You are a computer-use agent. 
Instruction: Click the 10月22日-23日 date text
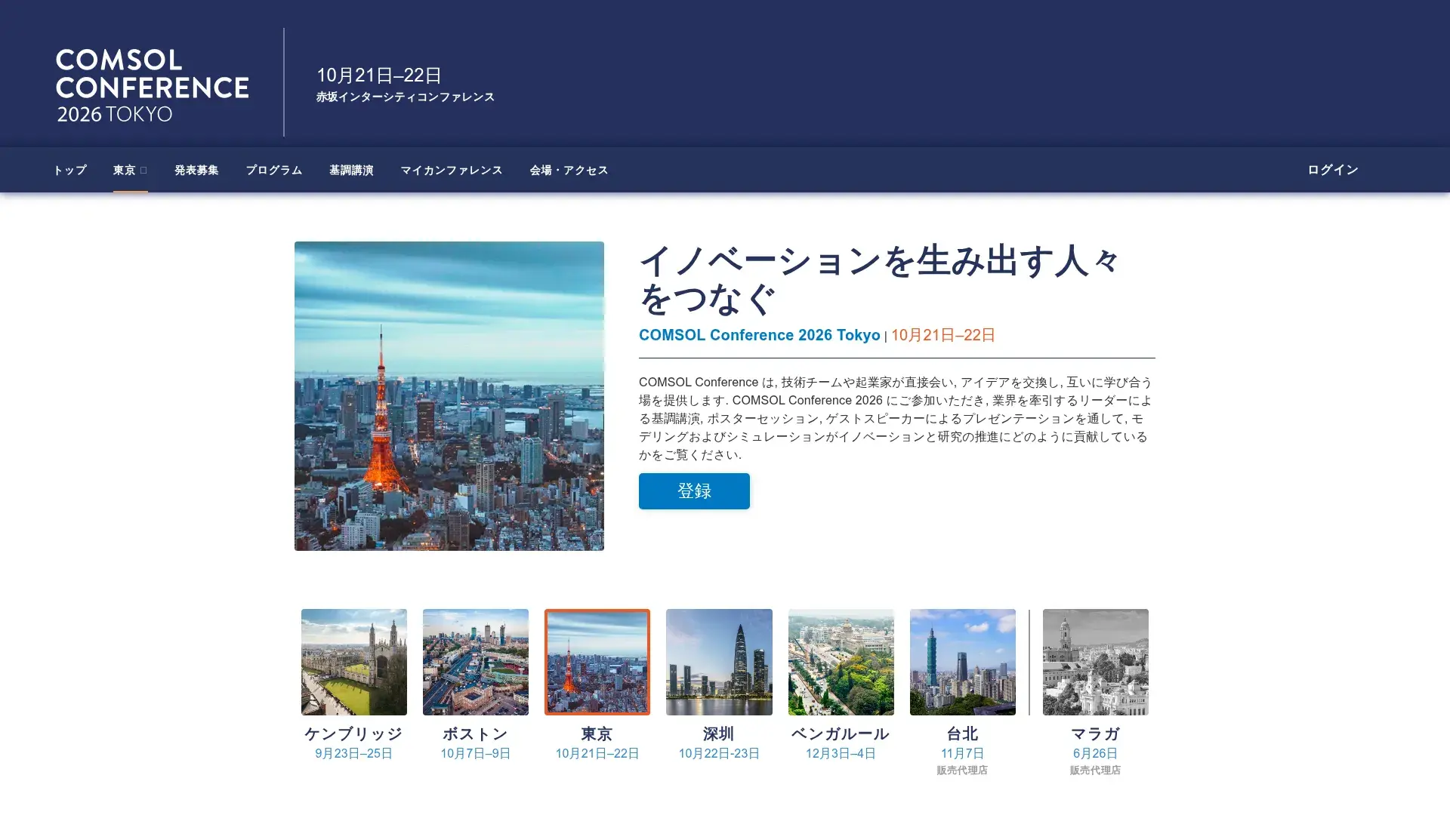pos(719,754)
